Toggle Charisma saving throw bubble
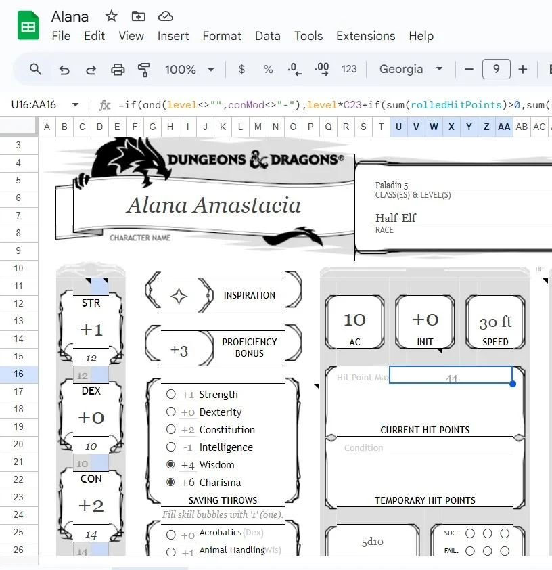Screen dimensions: 552x570 point(170,482)
